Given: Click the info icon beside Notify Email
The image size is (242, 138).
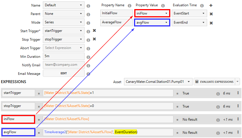Looking at the screenshot, I should [88, 66].
